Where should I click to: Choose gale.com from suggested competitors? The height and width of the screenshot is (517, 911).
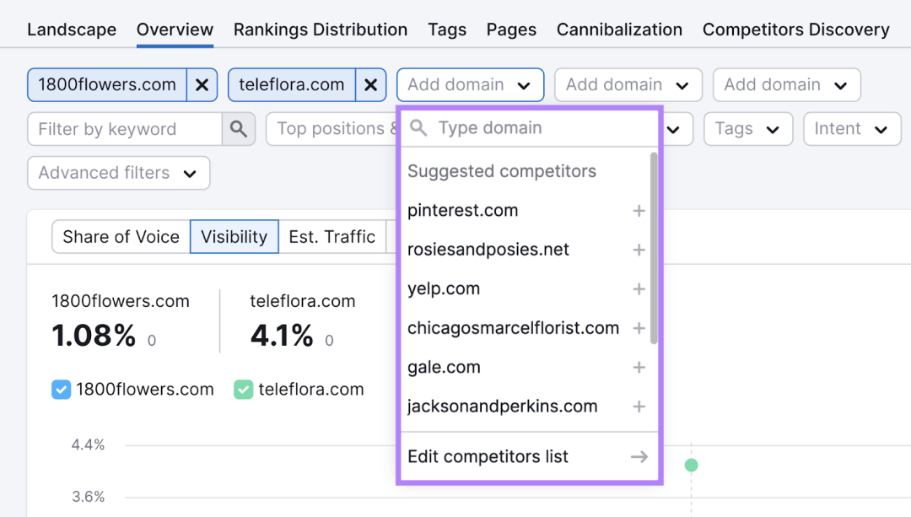(444, 367)
